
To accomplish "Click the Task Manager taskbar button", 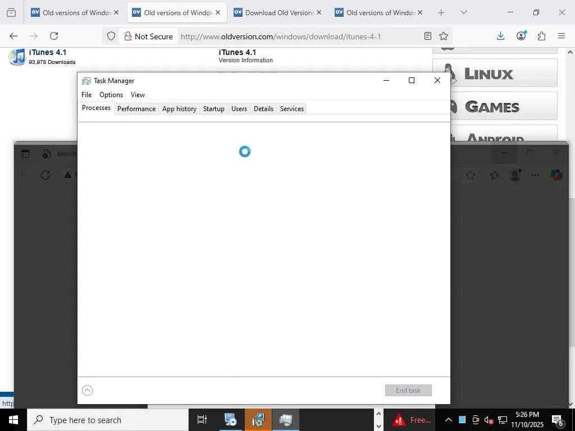I will coord(286,420).
